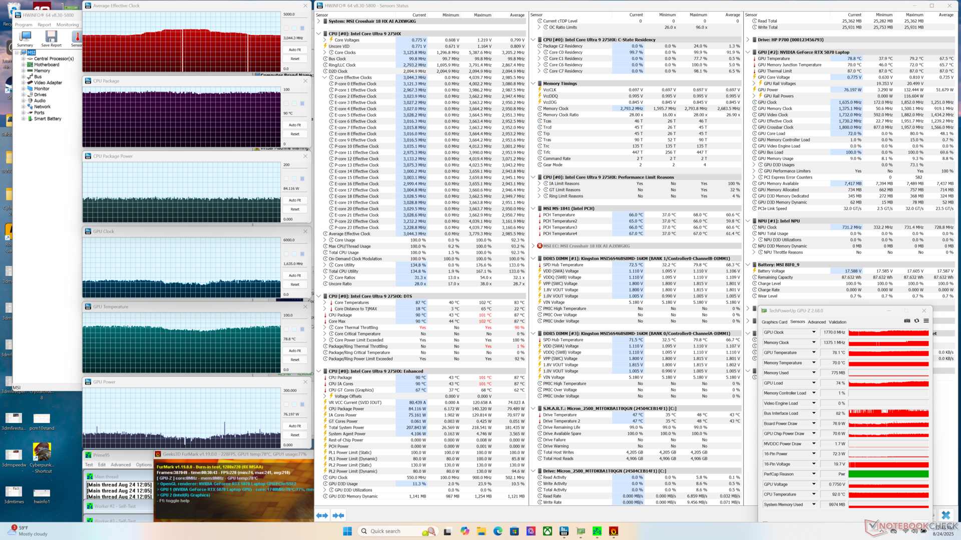Screen dimensions: 961x540
Task: Open GPU Temperature dropdown in GPU-Z
Action: point(814,352)
